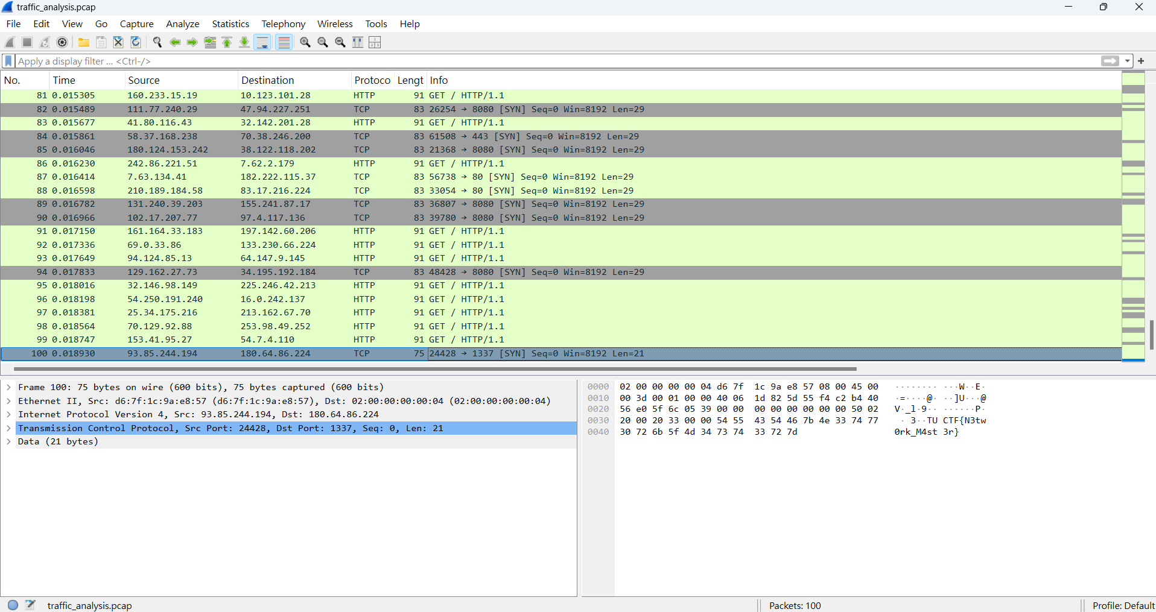
Task: Click the intelligent scrollbar minimap
Action: pyautogui.click(x=1133, y=216)
